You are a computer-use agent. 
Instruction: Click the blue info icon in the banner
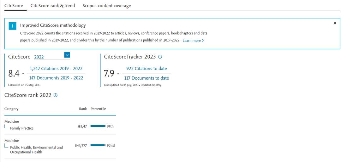[13, 26]
